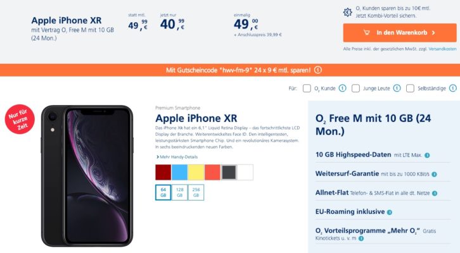The width and height of the screenshot is (460, 253).
Task: Click the iPhone XR product image
Action: [x=87, y=176]
